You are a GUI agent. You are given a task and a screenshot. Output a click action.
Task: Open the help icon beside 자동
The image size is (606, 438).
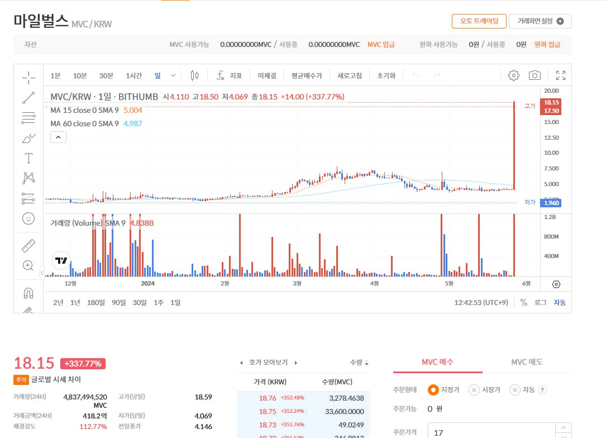(x=542, y=390)
